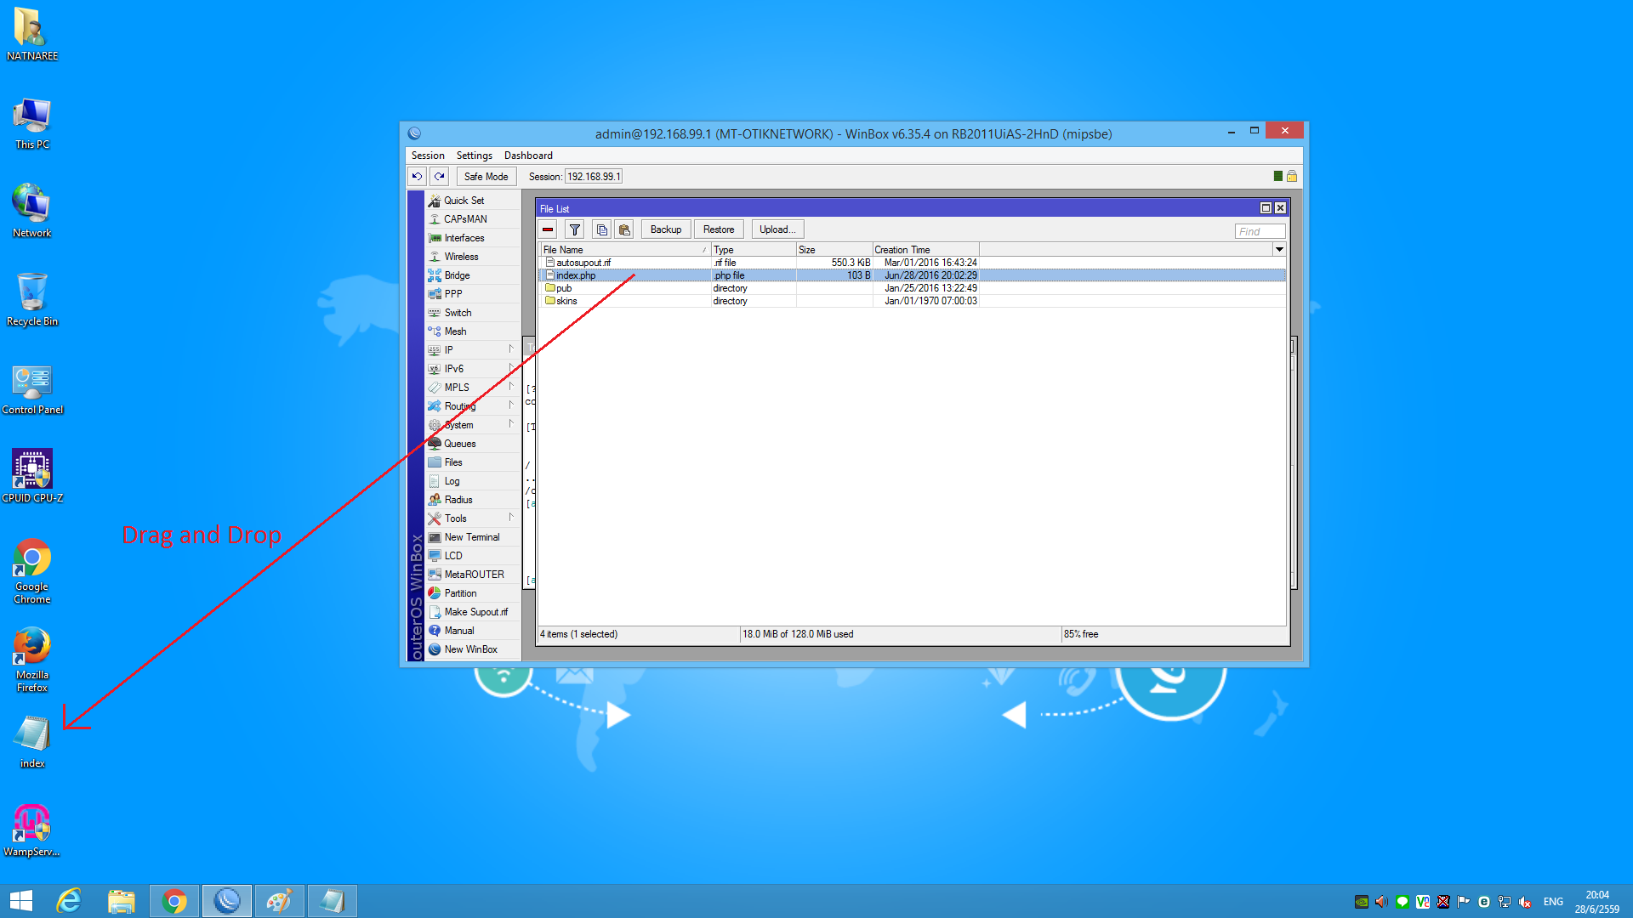Click the copy files toolbar icon
Viewport: 1633px width, 918px height.
click(x=601, y=229)
